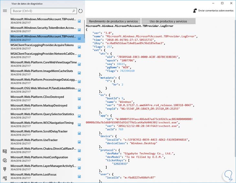This screenshot has width=236, height=183.
Task: Select Web.Platform.ProcessImageDataLogg event
Action: coord(47,81)
